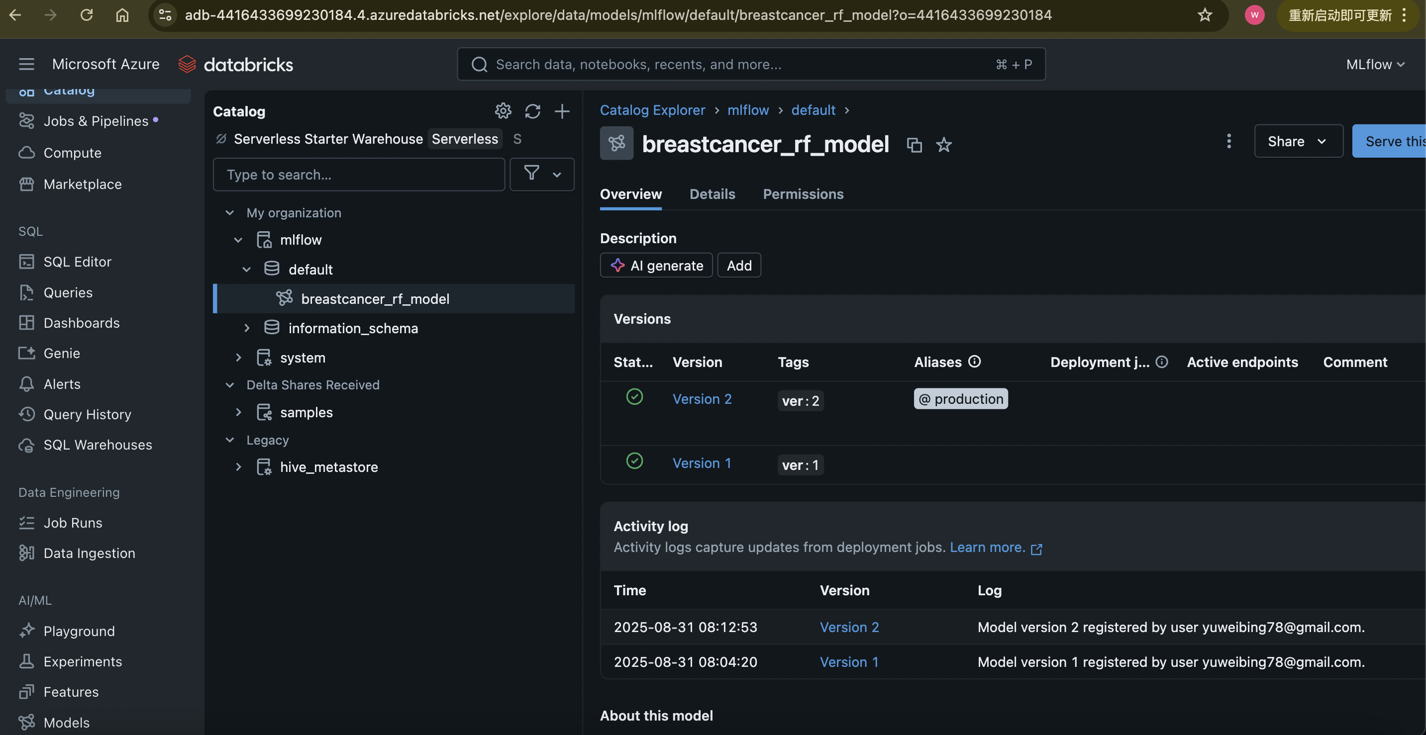Collapse the My organization group
Screen dimensions: 1426x735
[x=230, y=212]
